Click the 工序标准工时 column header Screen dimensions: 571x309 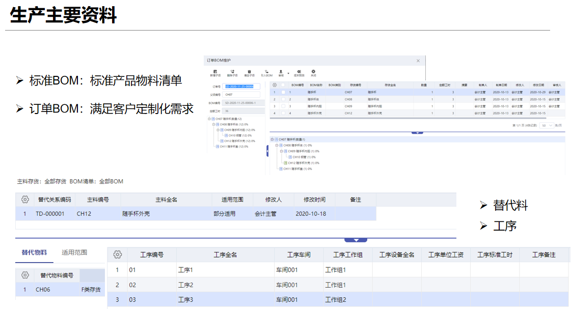click(x=495, y=255)
